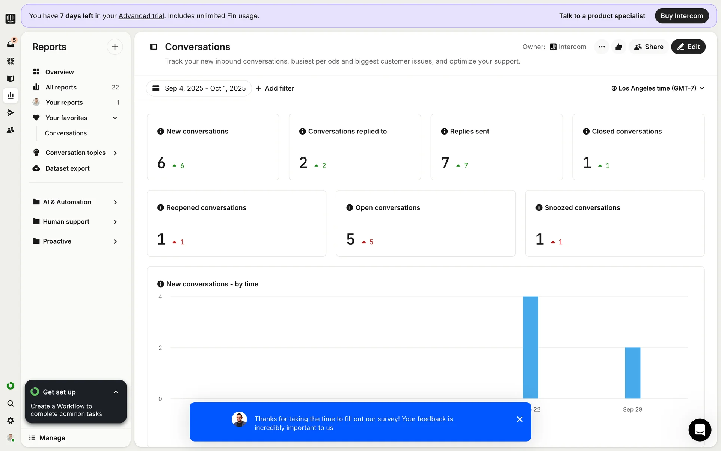721x451 pixels.
Task: Select All reports in sidebar
Action: pos(61,87)
